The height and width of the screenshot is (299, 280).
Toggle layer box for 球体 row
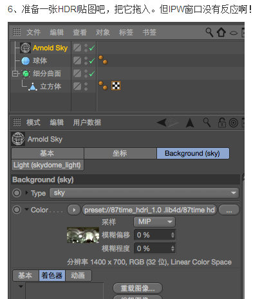click(77, 60)
